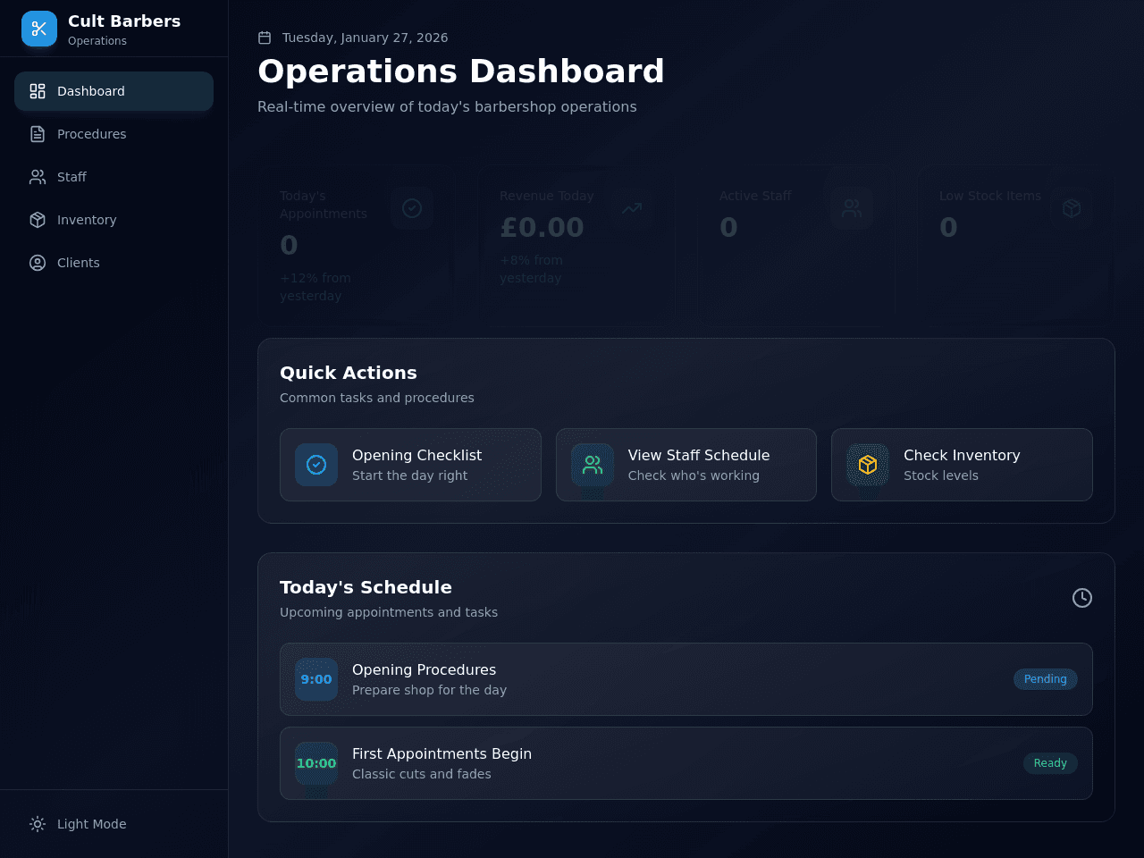The height and width of the screenshot is (858, 1144).
Task: Click the date Tuesday, January 27, 2026
Action: (366, 38)
